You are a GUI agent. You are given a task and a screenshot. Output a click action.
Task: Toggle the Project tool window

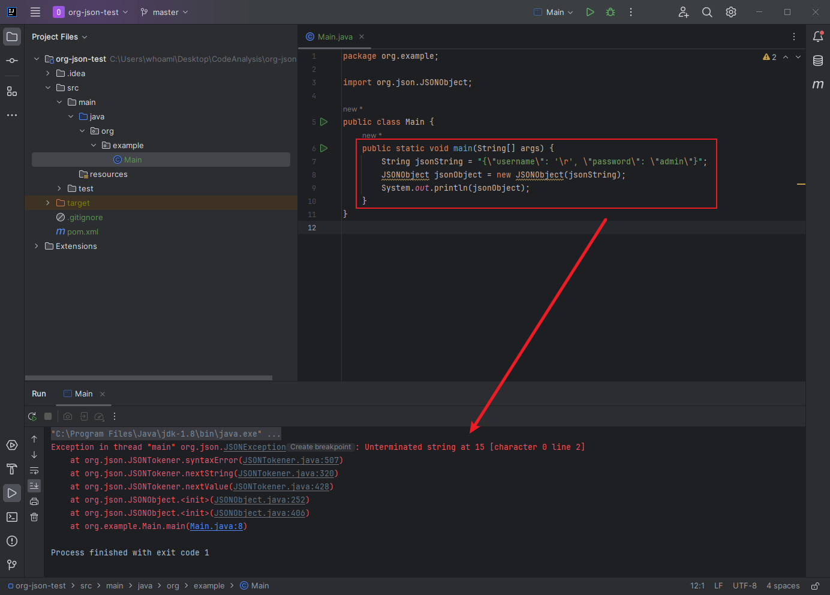tap(12, 37)
